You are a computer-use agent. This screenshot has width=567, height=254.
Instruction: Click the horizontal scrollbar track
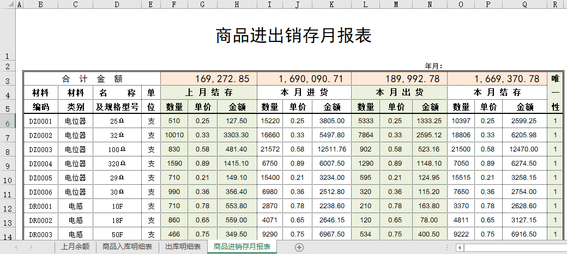coord(512,247)
